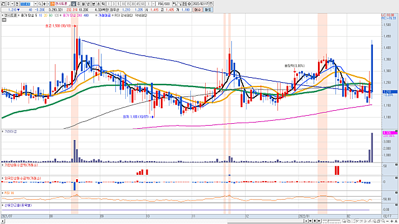
Task: Toggle the 외국인순매수금액 panel corner button
Action: click(x=397, y=178)
